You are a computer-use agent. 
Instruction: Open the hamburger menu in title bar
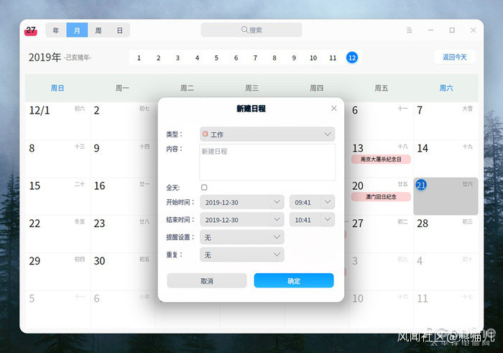(409, 30)
